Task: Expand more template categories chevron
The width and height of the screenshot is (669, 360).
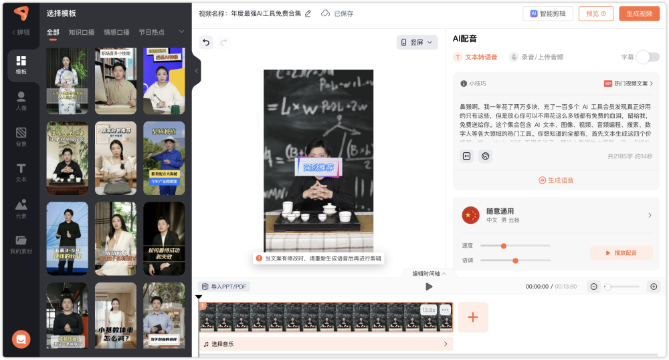Action: coord(181,32)
